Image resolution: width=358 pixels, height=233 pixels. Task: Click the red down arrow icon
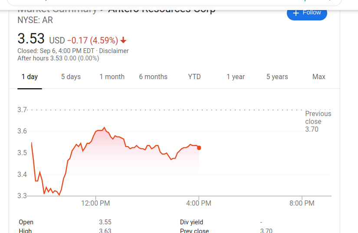[123, 40]
